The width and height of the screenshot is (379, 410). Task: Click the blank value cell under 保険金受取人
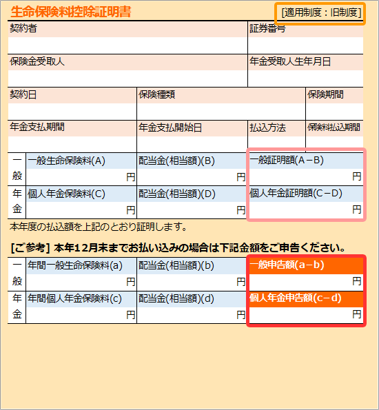point(127,79)
